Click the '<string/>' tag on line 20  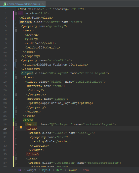(36, 90)
